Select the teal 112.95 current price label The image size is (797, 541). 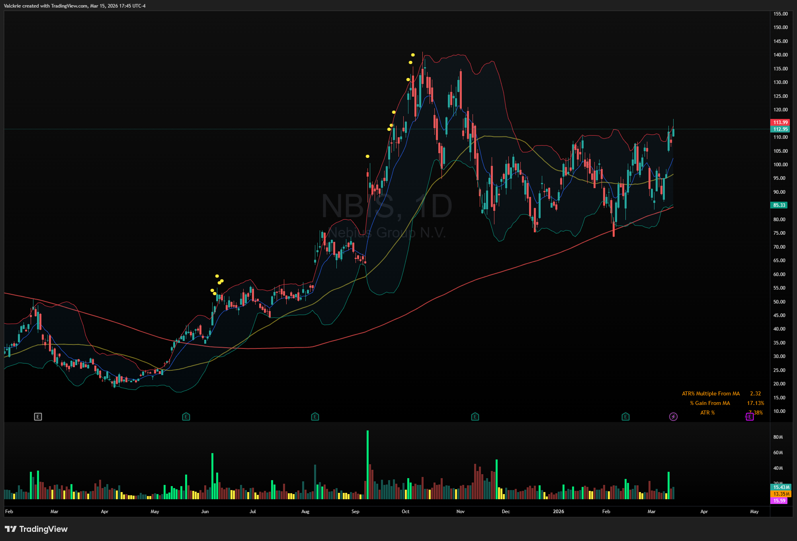pos(780,129)
